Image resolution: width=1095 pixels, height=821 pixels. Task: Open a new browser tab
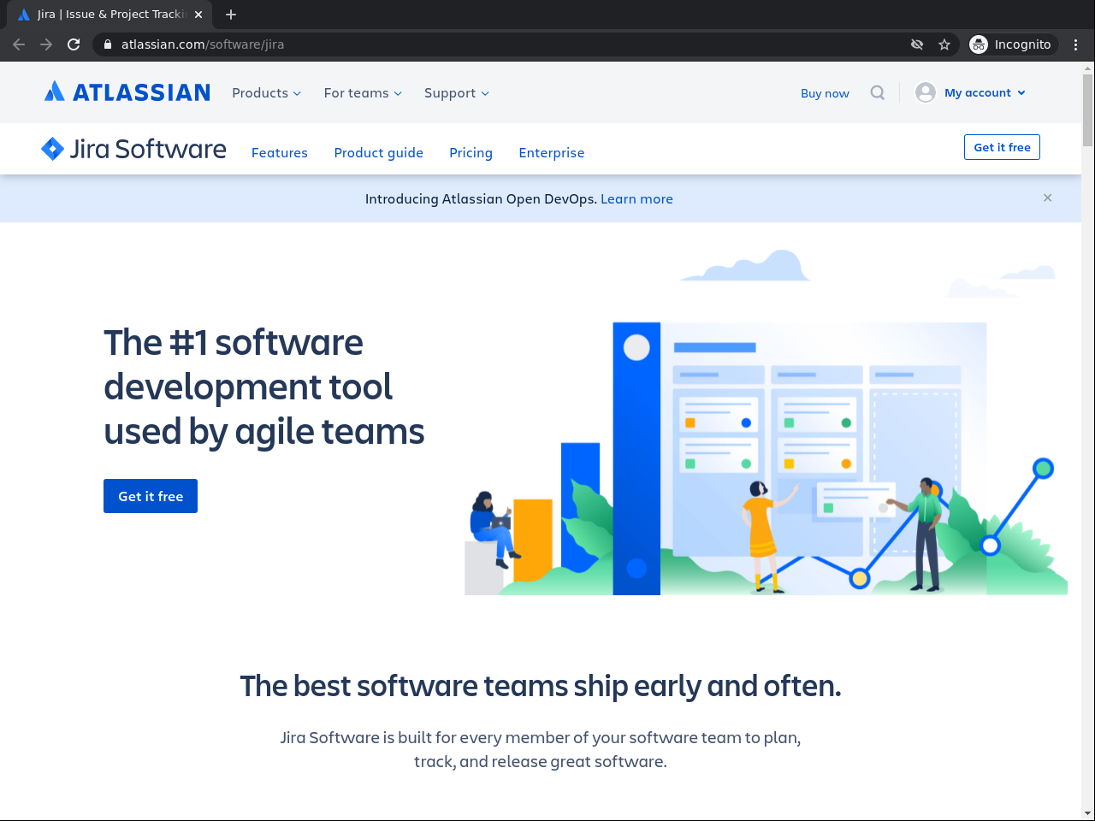pyautogui.click(x=231, y=15)
